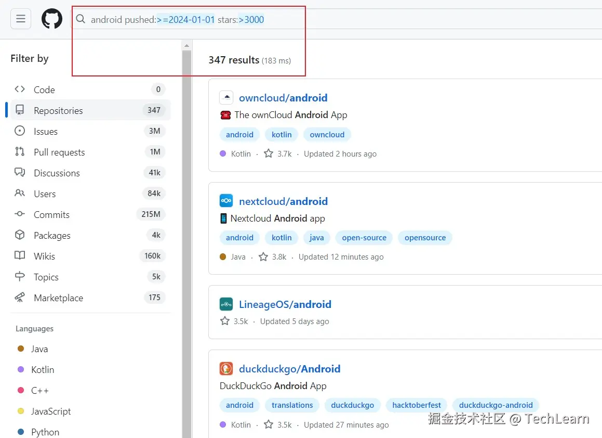Screen dimensions: 602x438
Task: Click the brown Java color dot in Languages
Action: tap(21, 349)
